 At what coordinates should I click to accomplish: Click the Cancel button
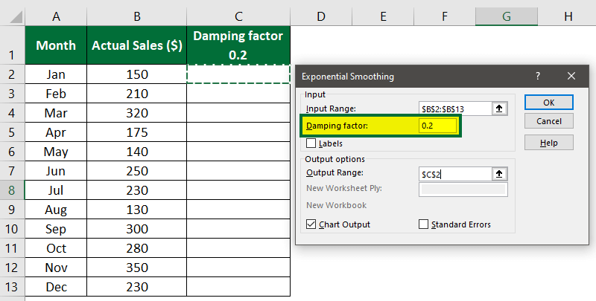pyautogui.click(x=548, y=121)
